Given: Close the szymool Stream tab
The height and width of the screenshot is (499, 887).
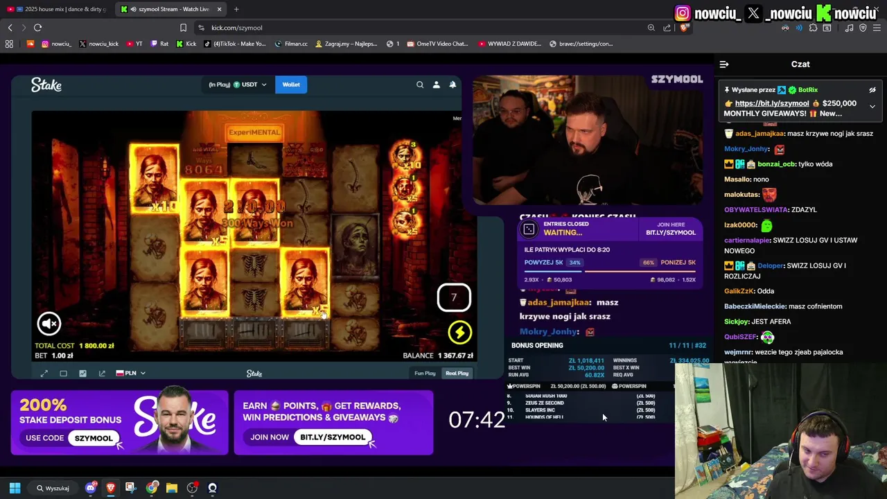Looking at the screenshot, I should pyautogui.click(x=220, y=9).
